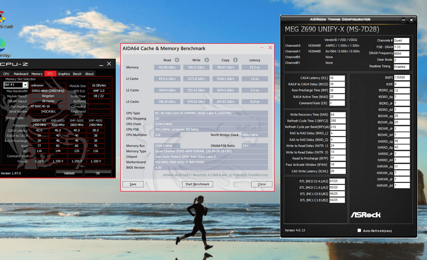Click the Four Activate Window (tFAW) field
Image resolution: width=427 pixels, height=260 pixels.
click(x=338, y=165)
